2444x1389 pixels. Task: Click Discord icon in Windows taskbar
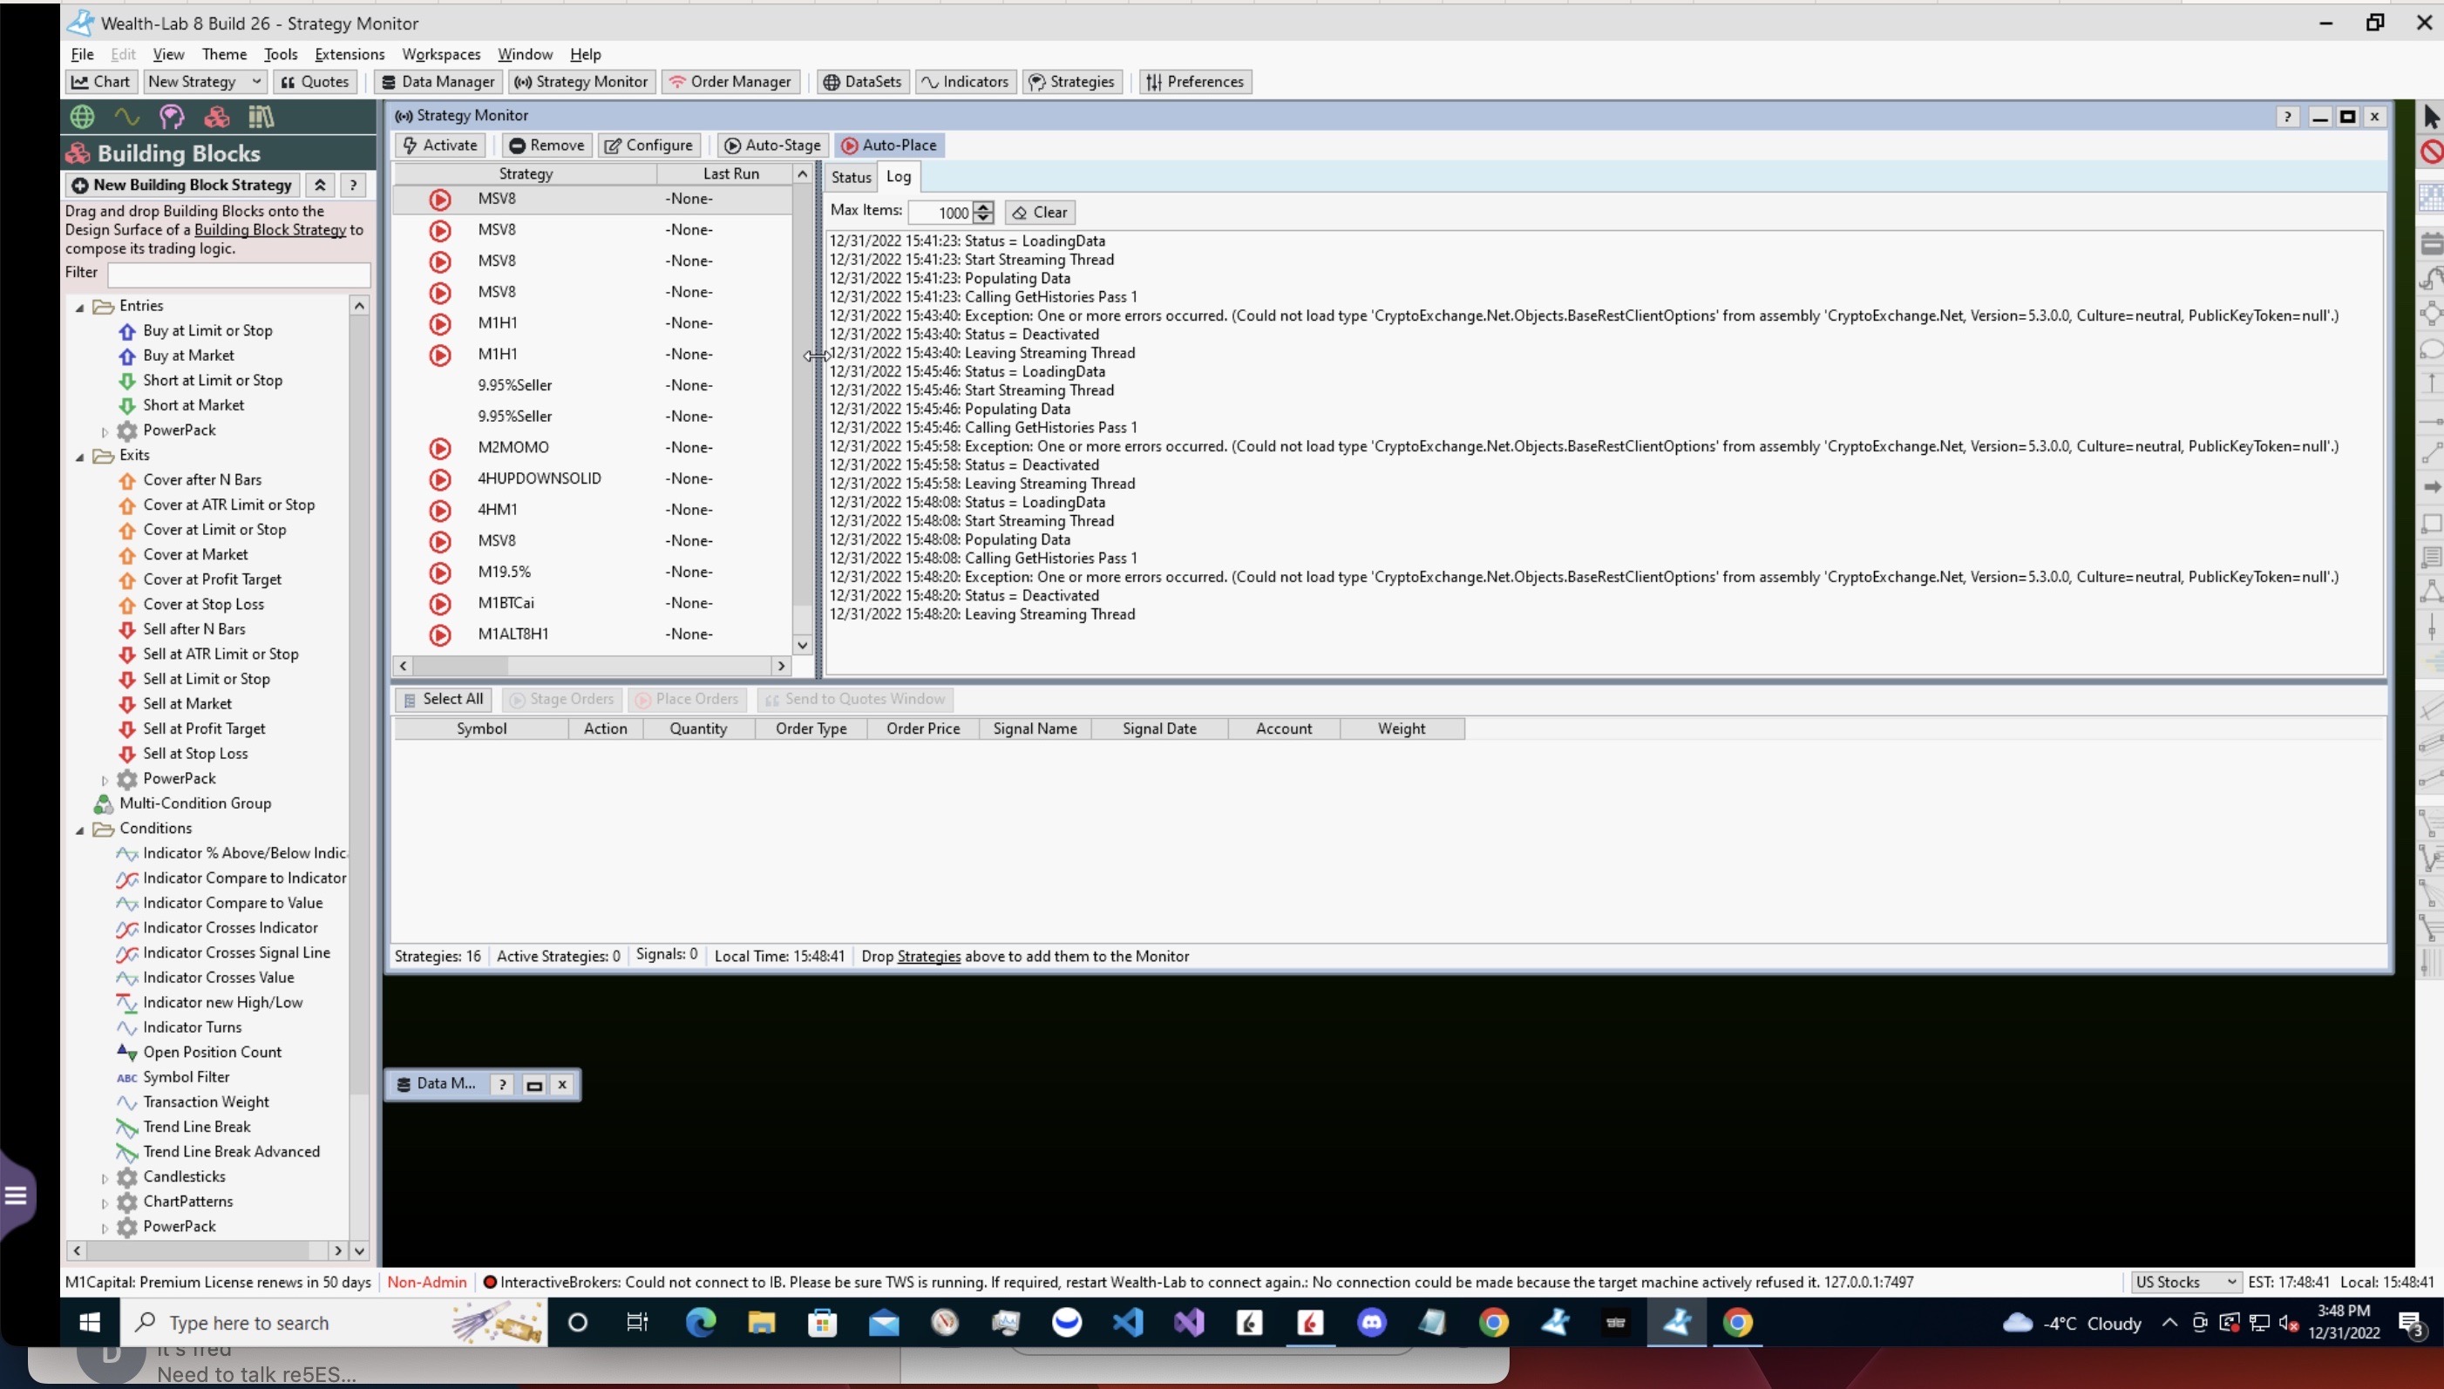pyautogui.click(x=1372, y=1322)
